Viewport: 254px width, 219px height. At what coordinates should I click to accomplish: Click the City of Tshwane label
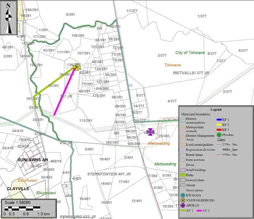[190, 53]
